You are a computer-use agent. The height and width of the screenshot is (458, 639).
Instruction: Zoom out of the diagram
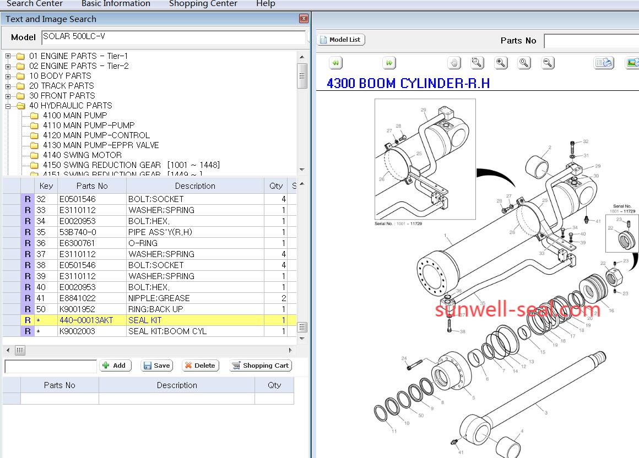click(x=548, y=63)
